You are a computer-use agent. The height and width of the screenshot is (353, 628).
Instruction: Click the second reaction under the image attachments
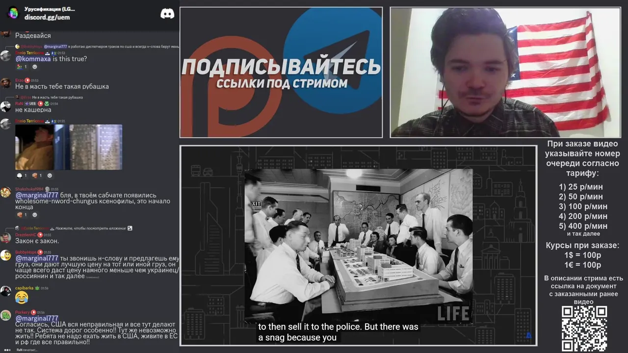pyautogui.click(x=37, y=175)
